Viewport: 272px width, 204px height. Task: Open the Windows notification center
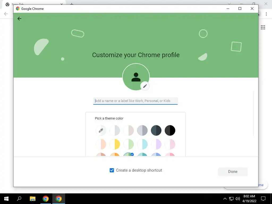tap(263, 199)
